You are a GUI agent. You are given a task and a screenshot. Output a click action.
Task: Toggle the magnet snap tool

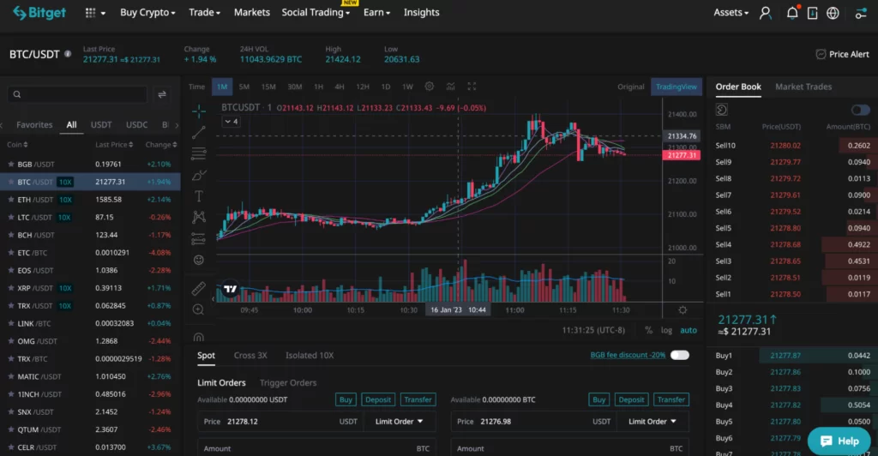(198, 337)
